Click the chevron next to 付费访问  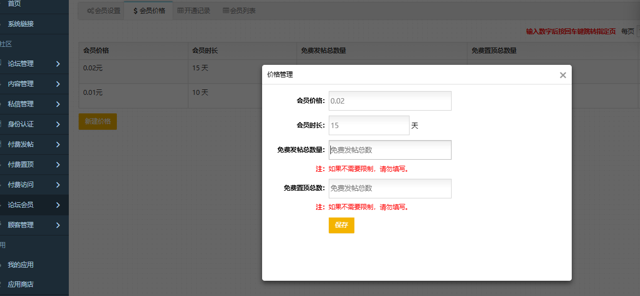[58, 185]
